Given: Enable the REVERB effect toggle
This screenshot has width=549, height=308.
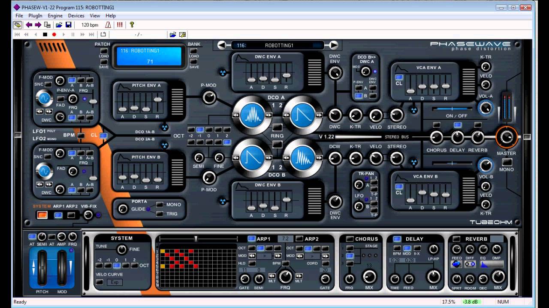Looking at the screenshot, I should click(x=456, y=239).
